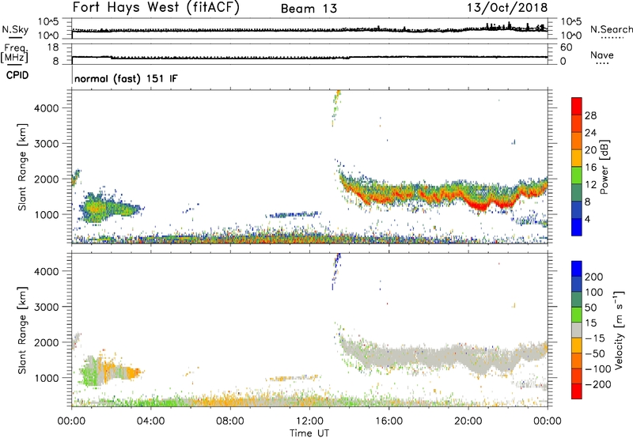Viewport: 633px width, 438px height.
Task: Click Power panel 'Slant Range [km]' label
Action: (x=22, y=167)
